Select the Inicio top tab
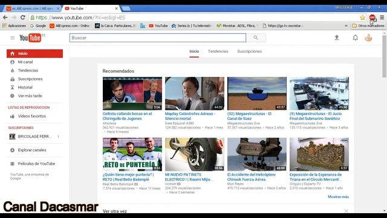This screenshot has width=387, height=218. 194,51
